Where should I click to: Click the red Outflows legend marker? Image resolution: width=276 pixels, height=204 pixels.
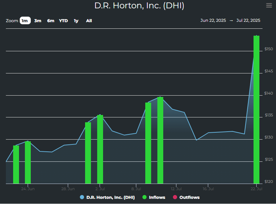175,197
